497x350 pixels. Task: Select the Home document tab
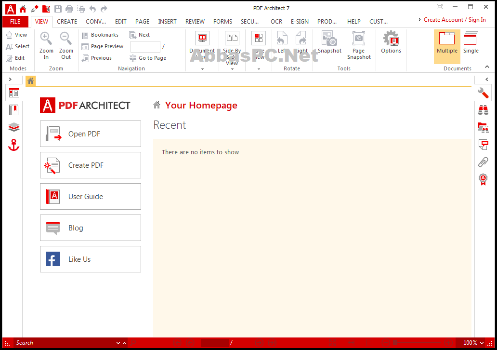[30, 81]
